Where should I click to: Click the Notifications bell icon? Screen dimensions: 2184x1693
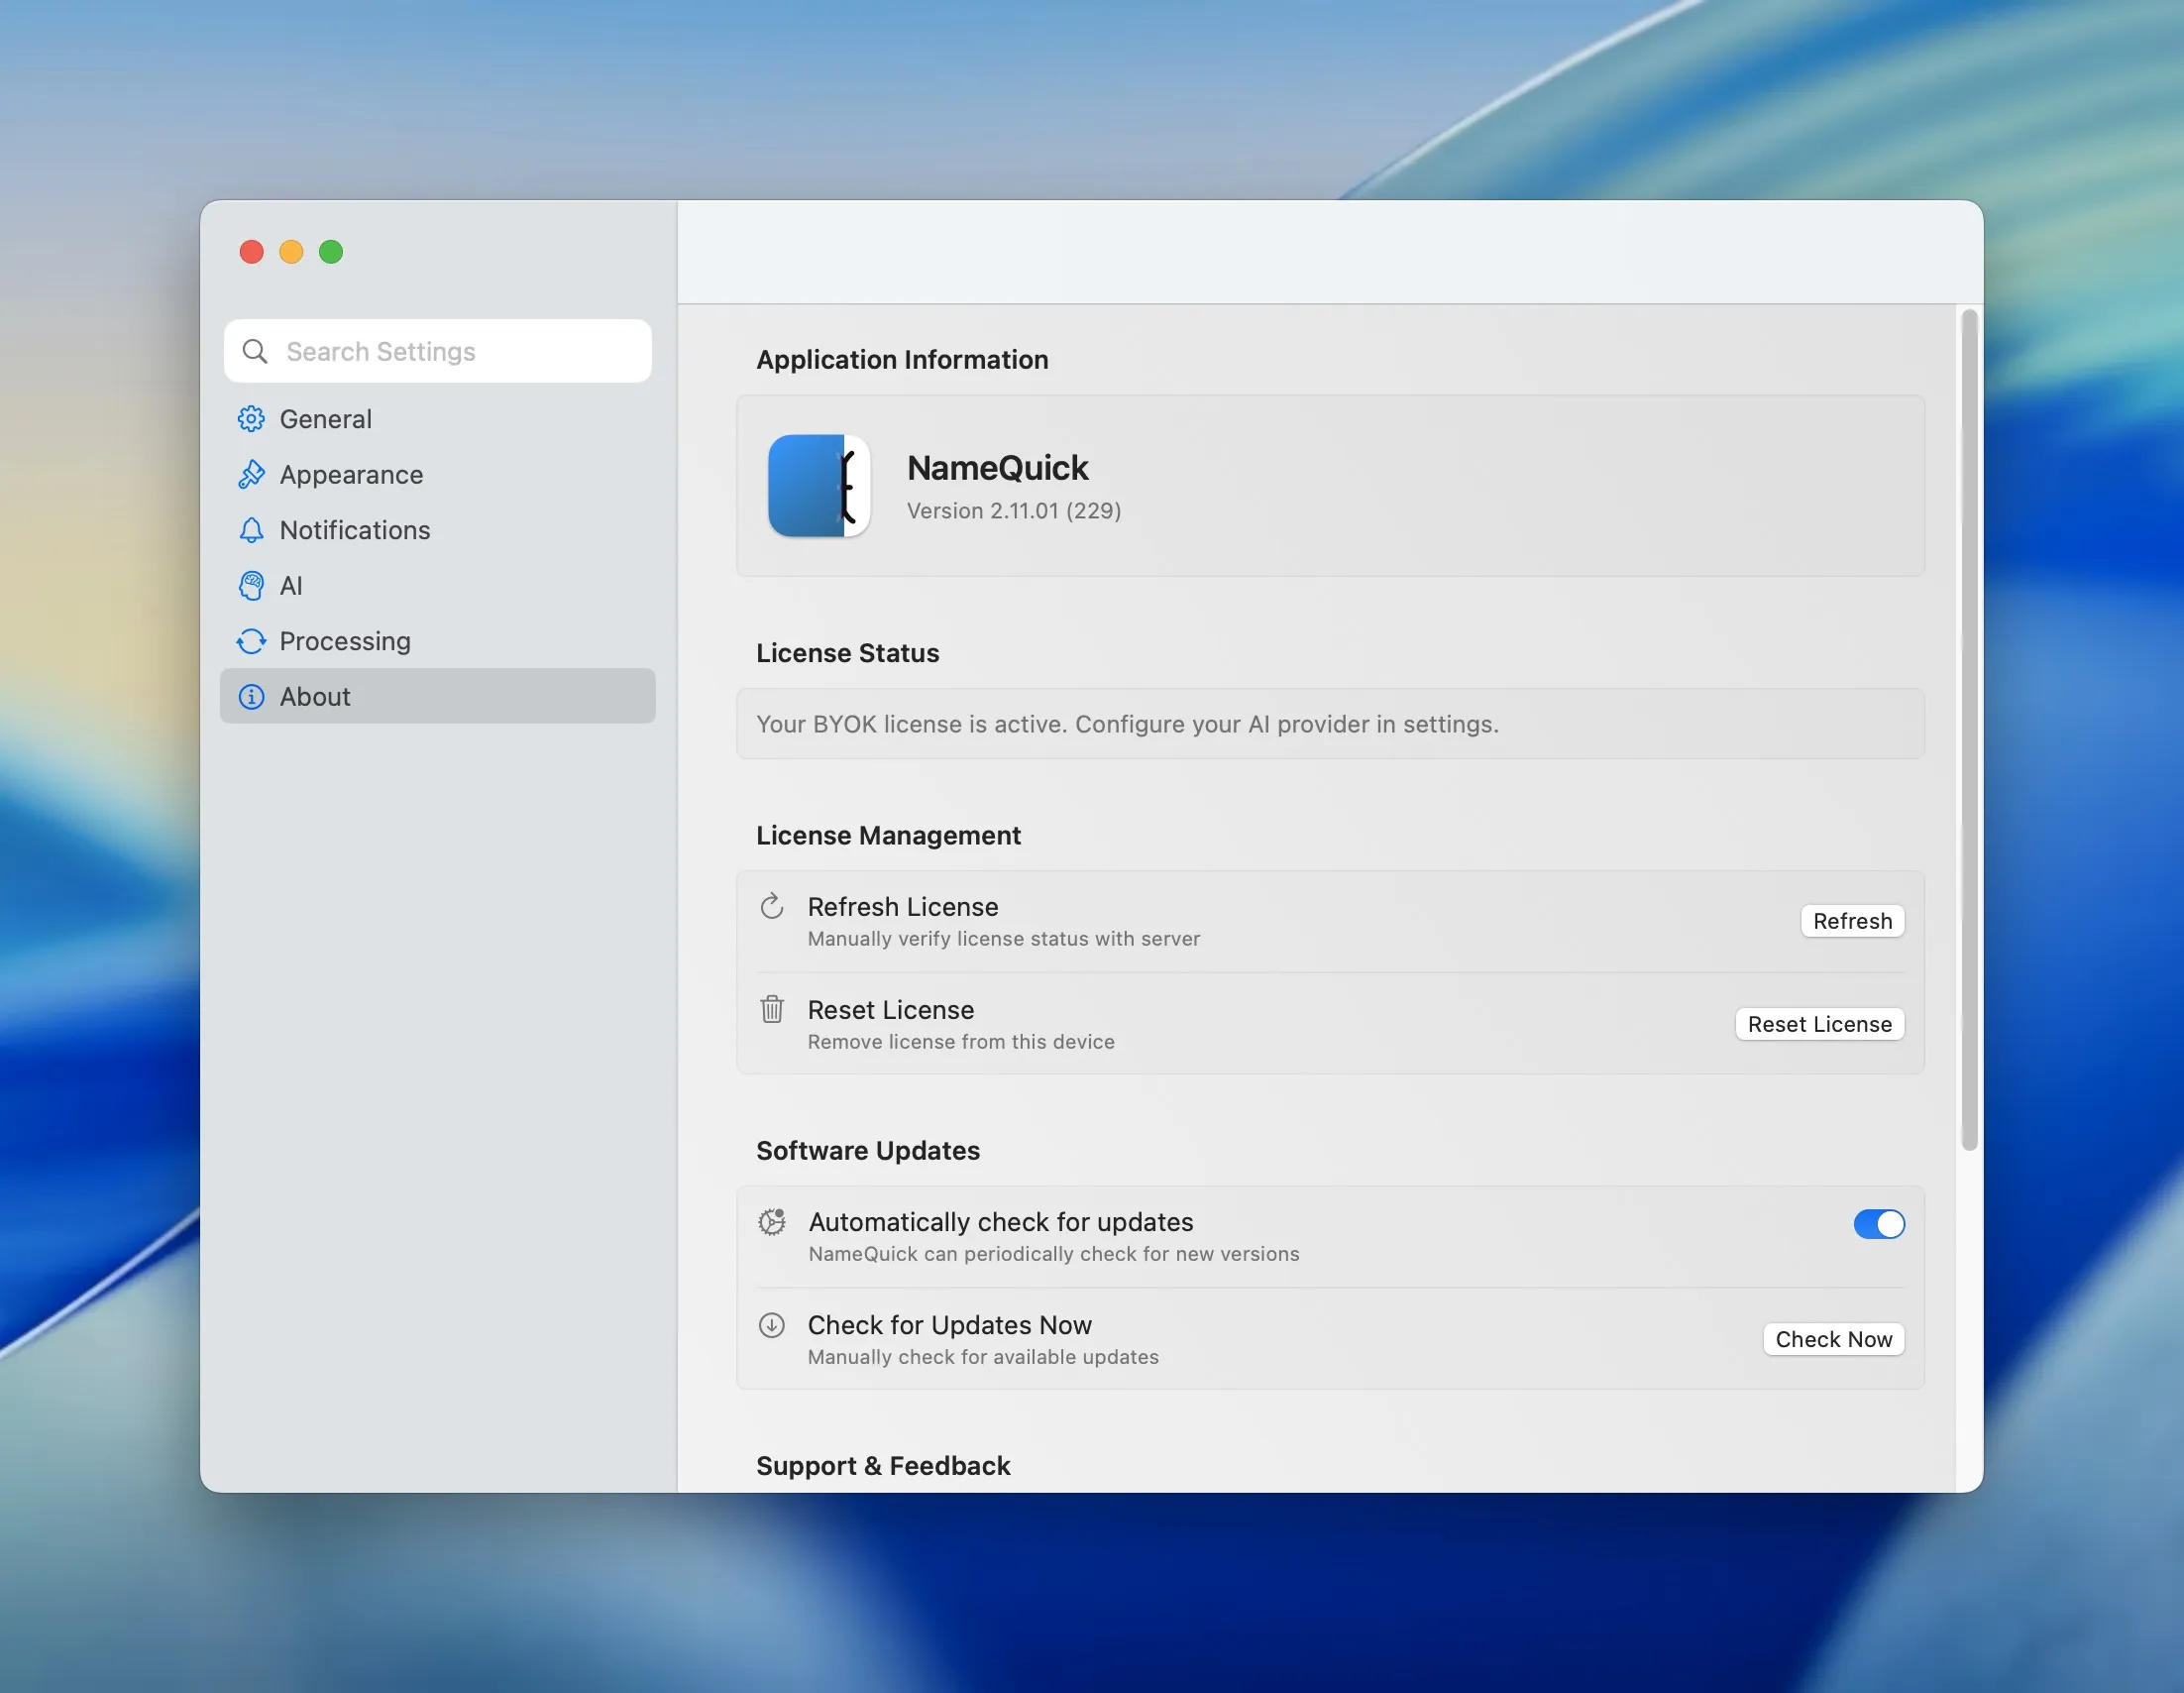[x=251, y=530]
